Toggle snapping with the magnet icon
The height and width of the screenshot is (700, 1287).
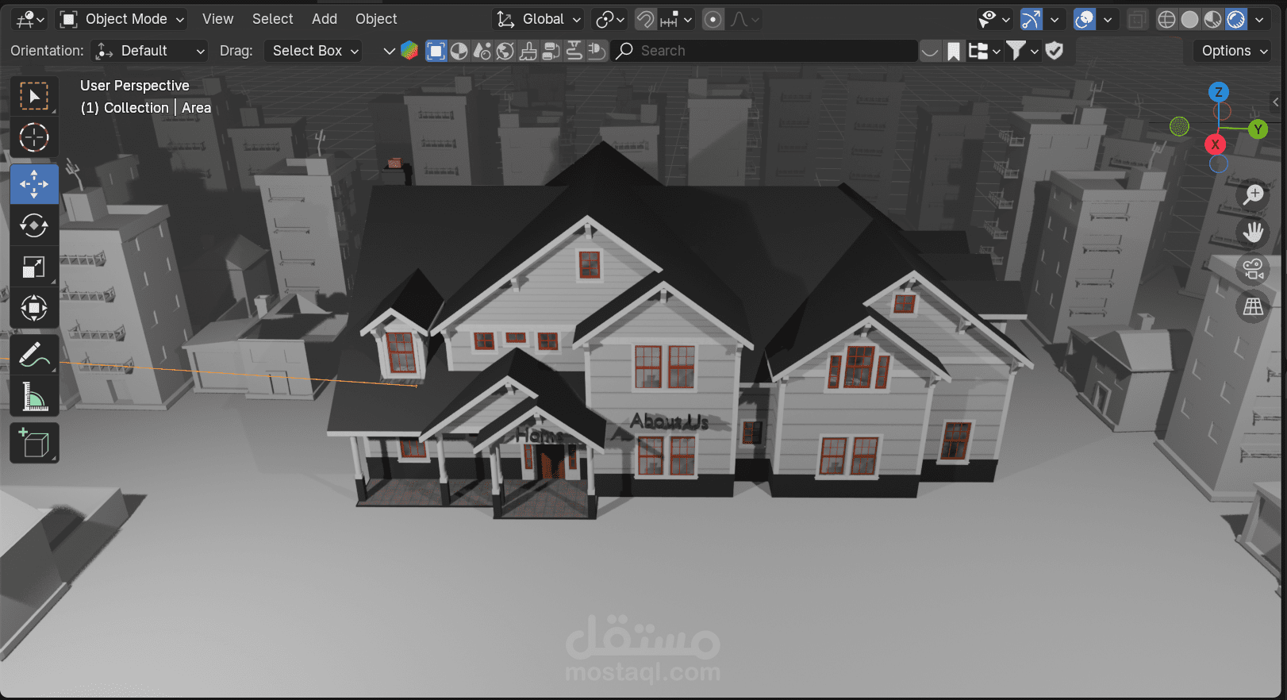646,19
